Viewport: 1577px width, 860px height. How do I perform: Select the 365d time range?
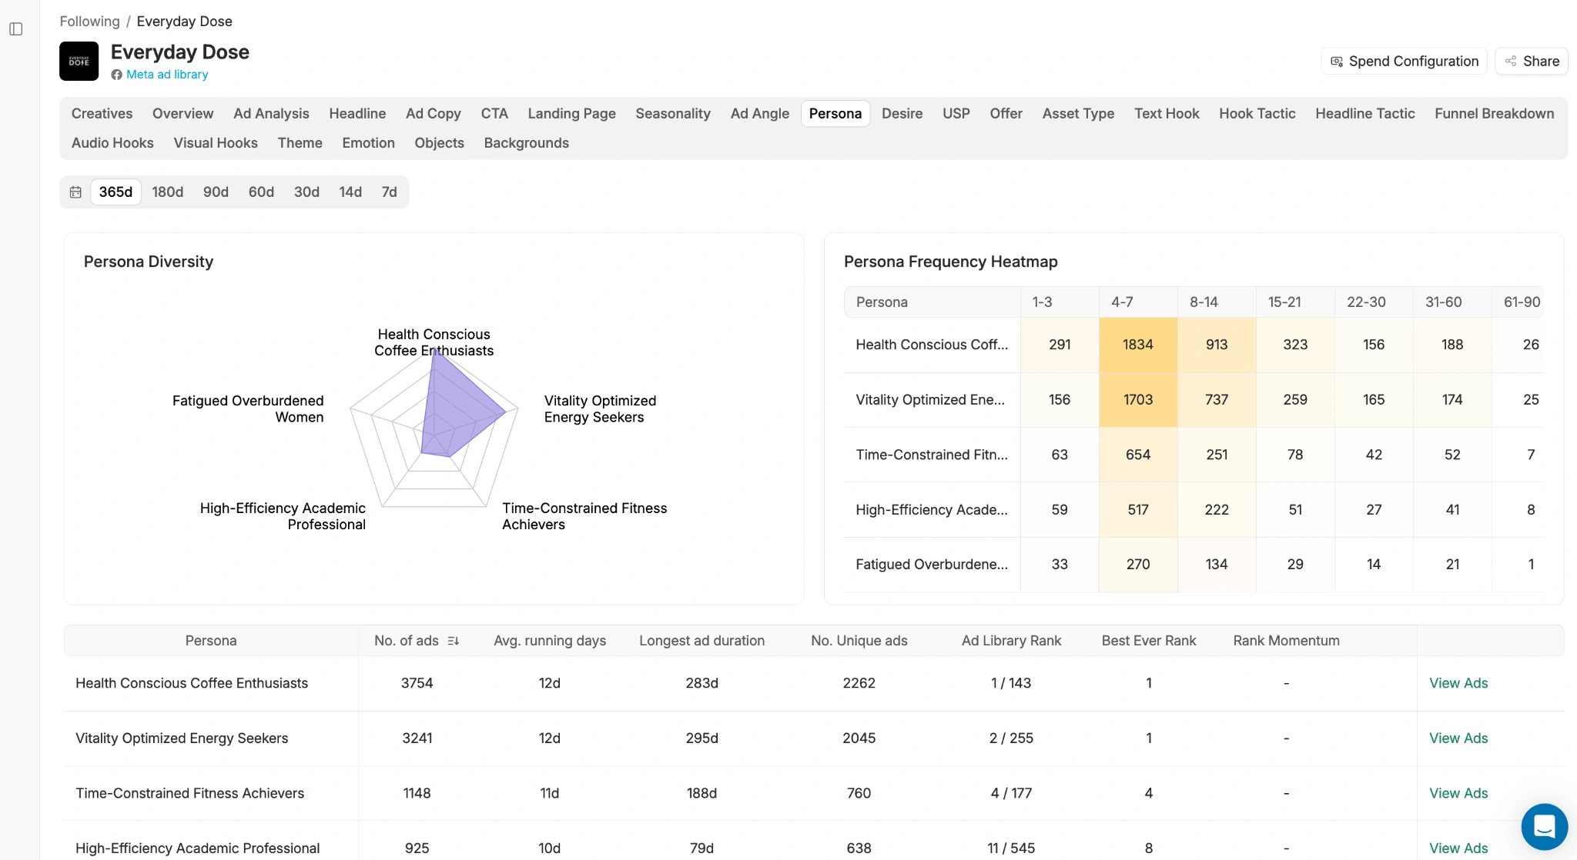tap(116, 192)
